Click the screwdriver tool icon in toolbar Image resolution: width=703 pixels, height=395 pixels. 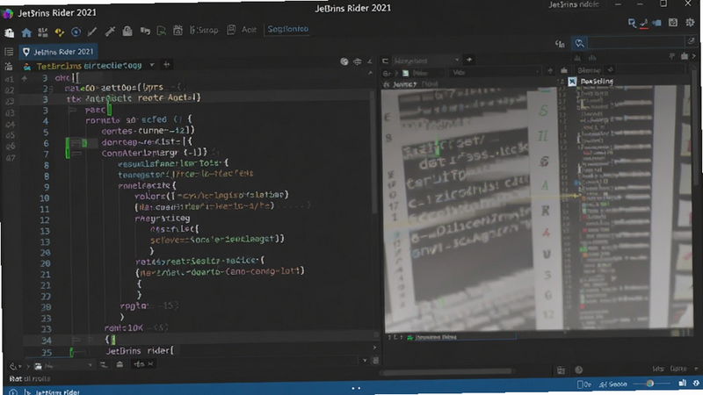pyautogui.click(x=110, y=31)
